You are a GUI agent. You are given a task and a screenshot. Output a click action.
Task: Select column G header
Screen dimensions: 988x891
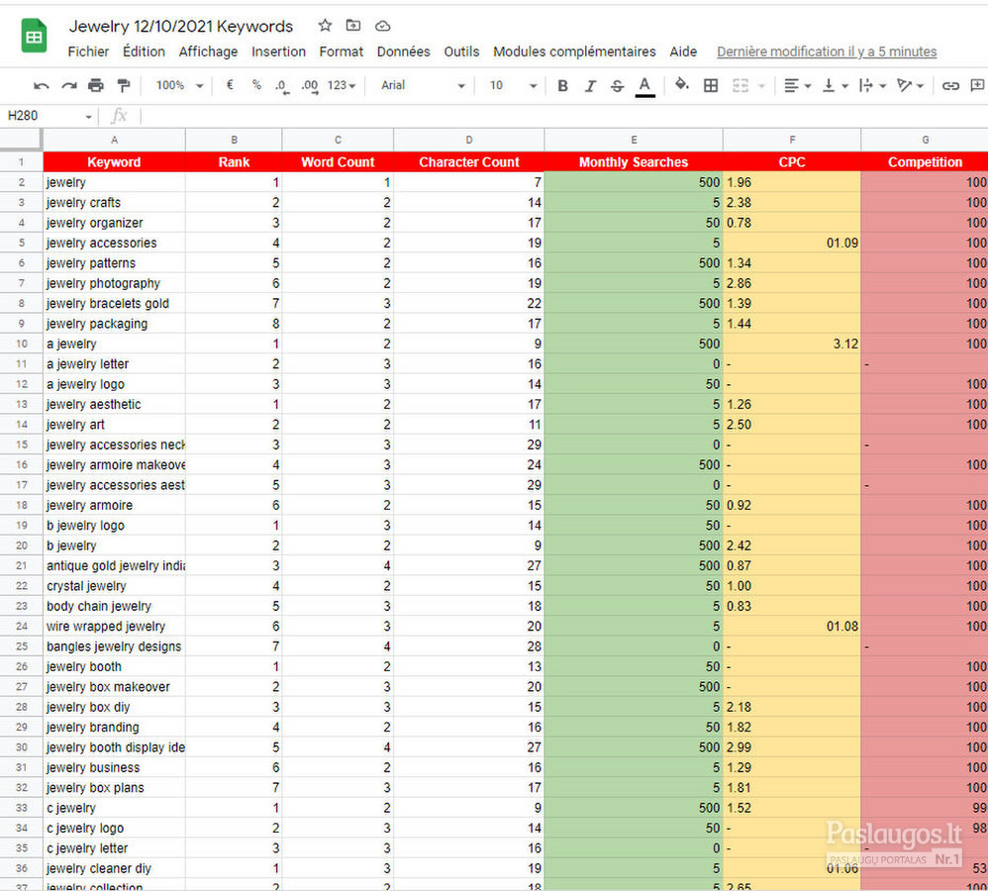coord(925,140)
